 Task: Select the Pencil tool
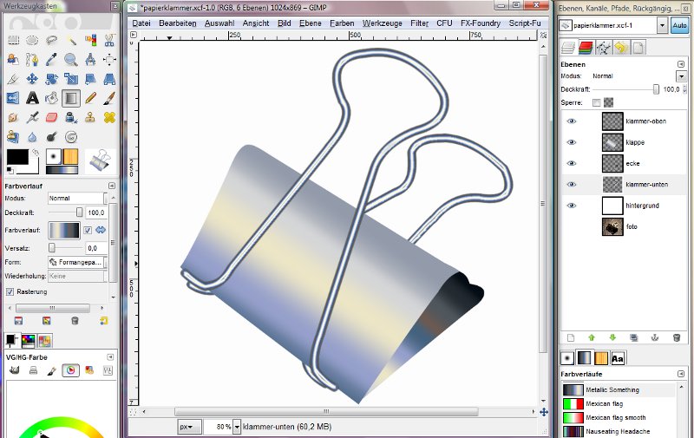(x=90, y=98)
